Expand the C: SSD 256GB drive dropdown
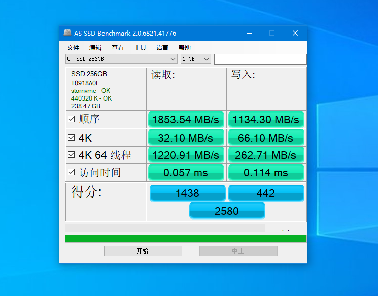The height and width of the screenshot is (296, 378). [121, 59]
